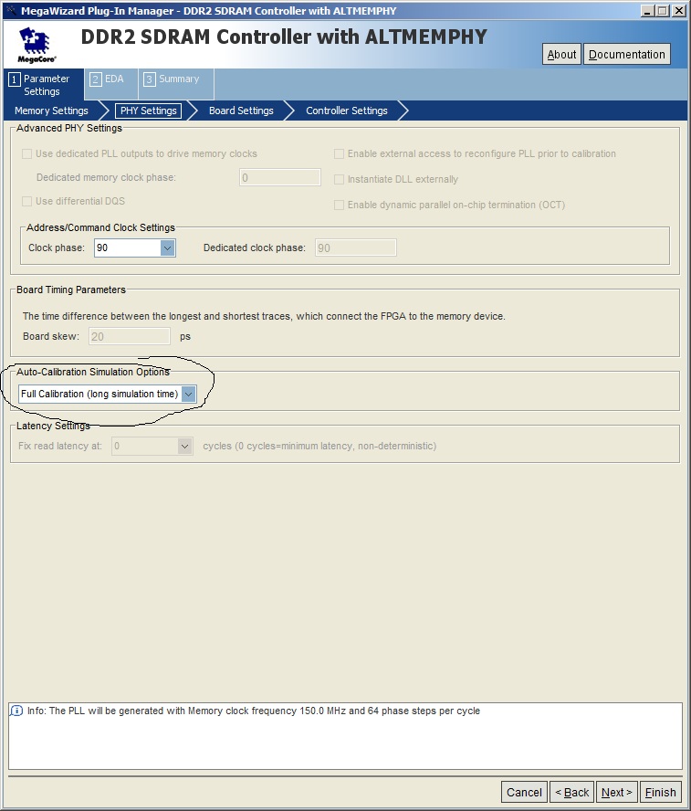This screenshot has height=811, width=691.
Task: Maximize the MegaWizard window
Action: (x=663, y=10)
